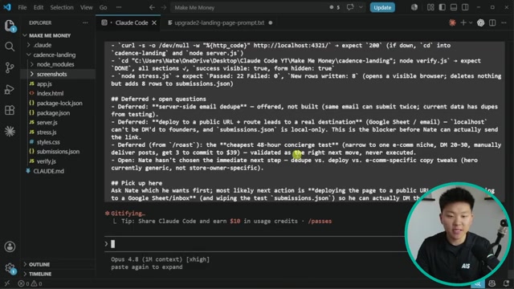Go back with the left arrow

coord(152,7)
